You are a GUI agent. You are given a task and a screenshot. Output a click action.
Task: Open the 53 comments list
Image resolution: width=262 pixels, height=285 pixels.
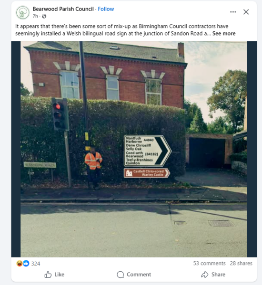(209, 263)
